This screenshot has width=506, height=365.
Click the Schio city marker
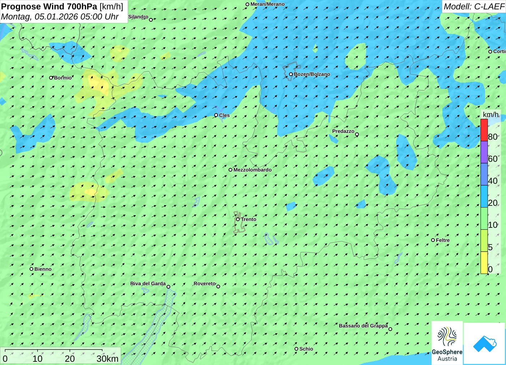296,349
